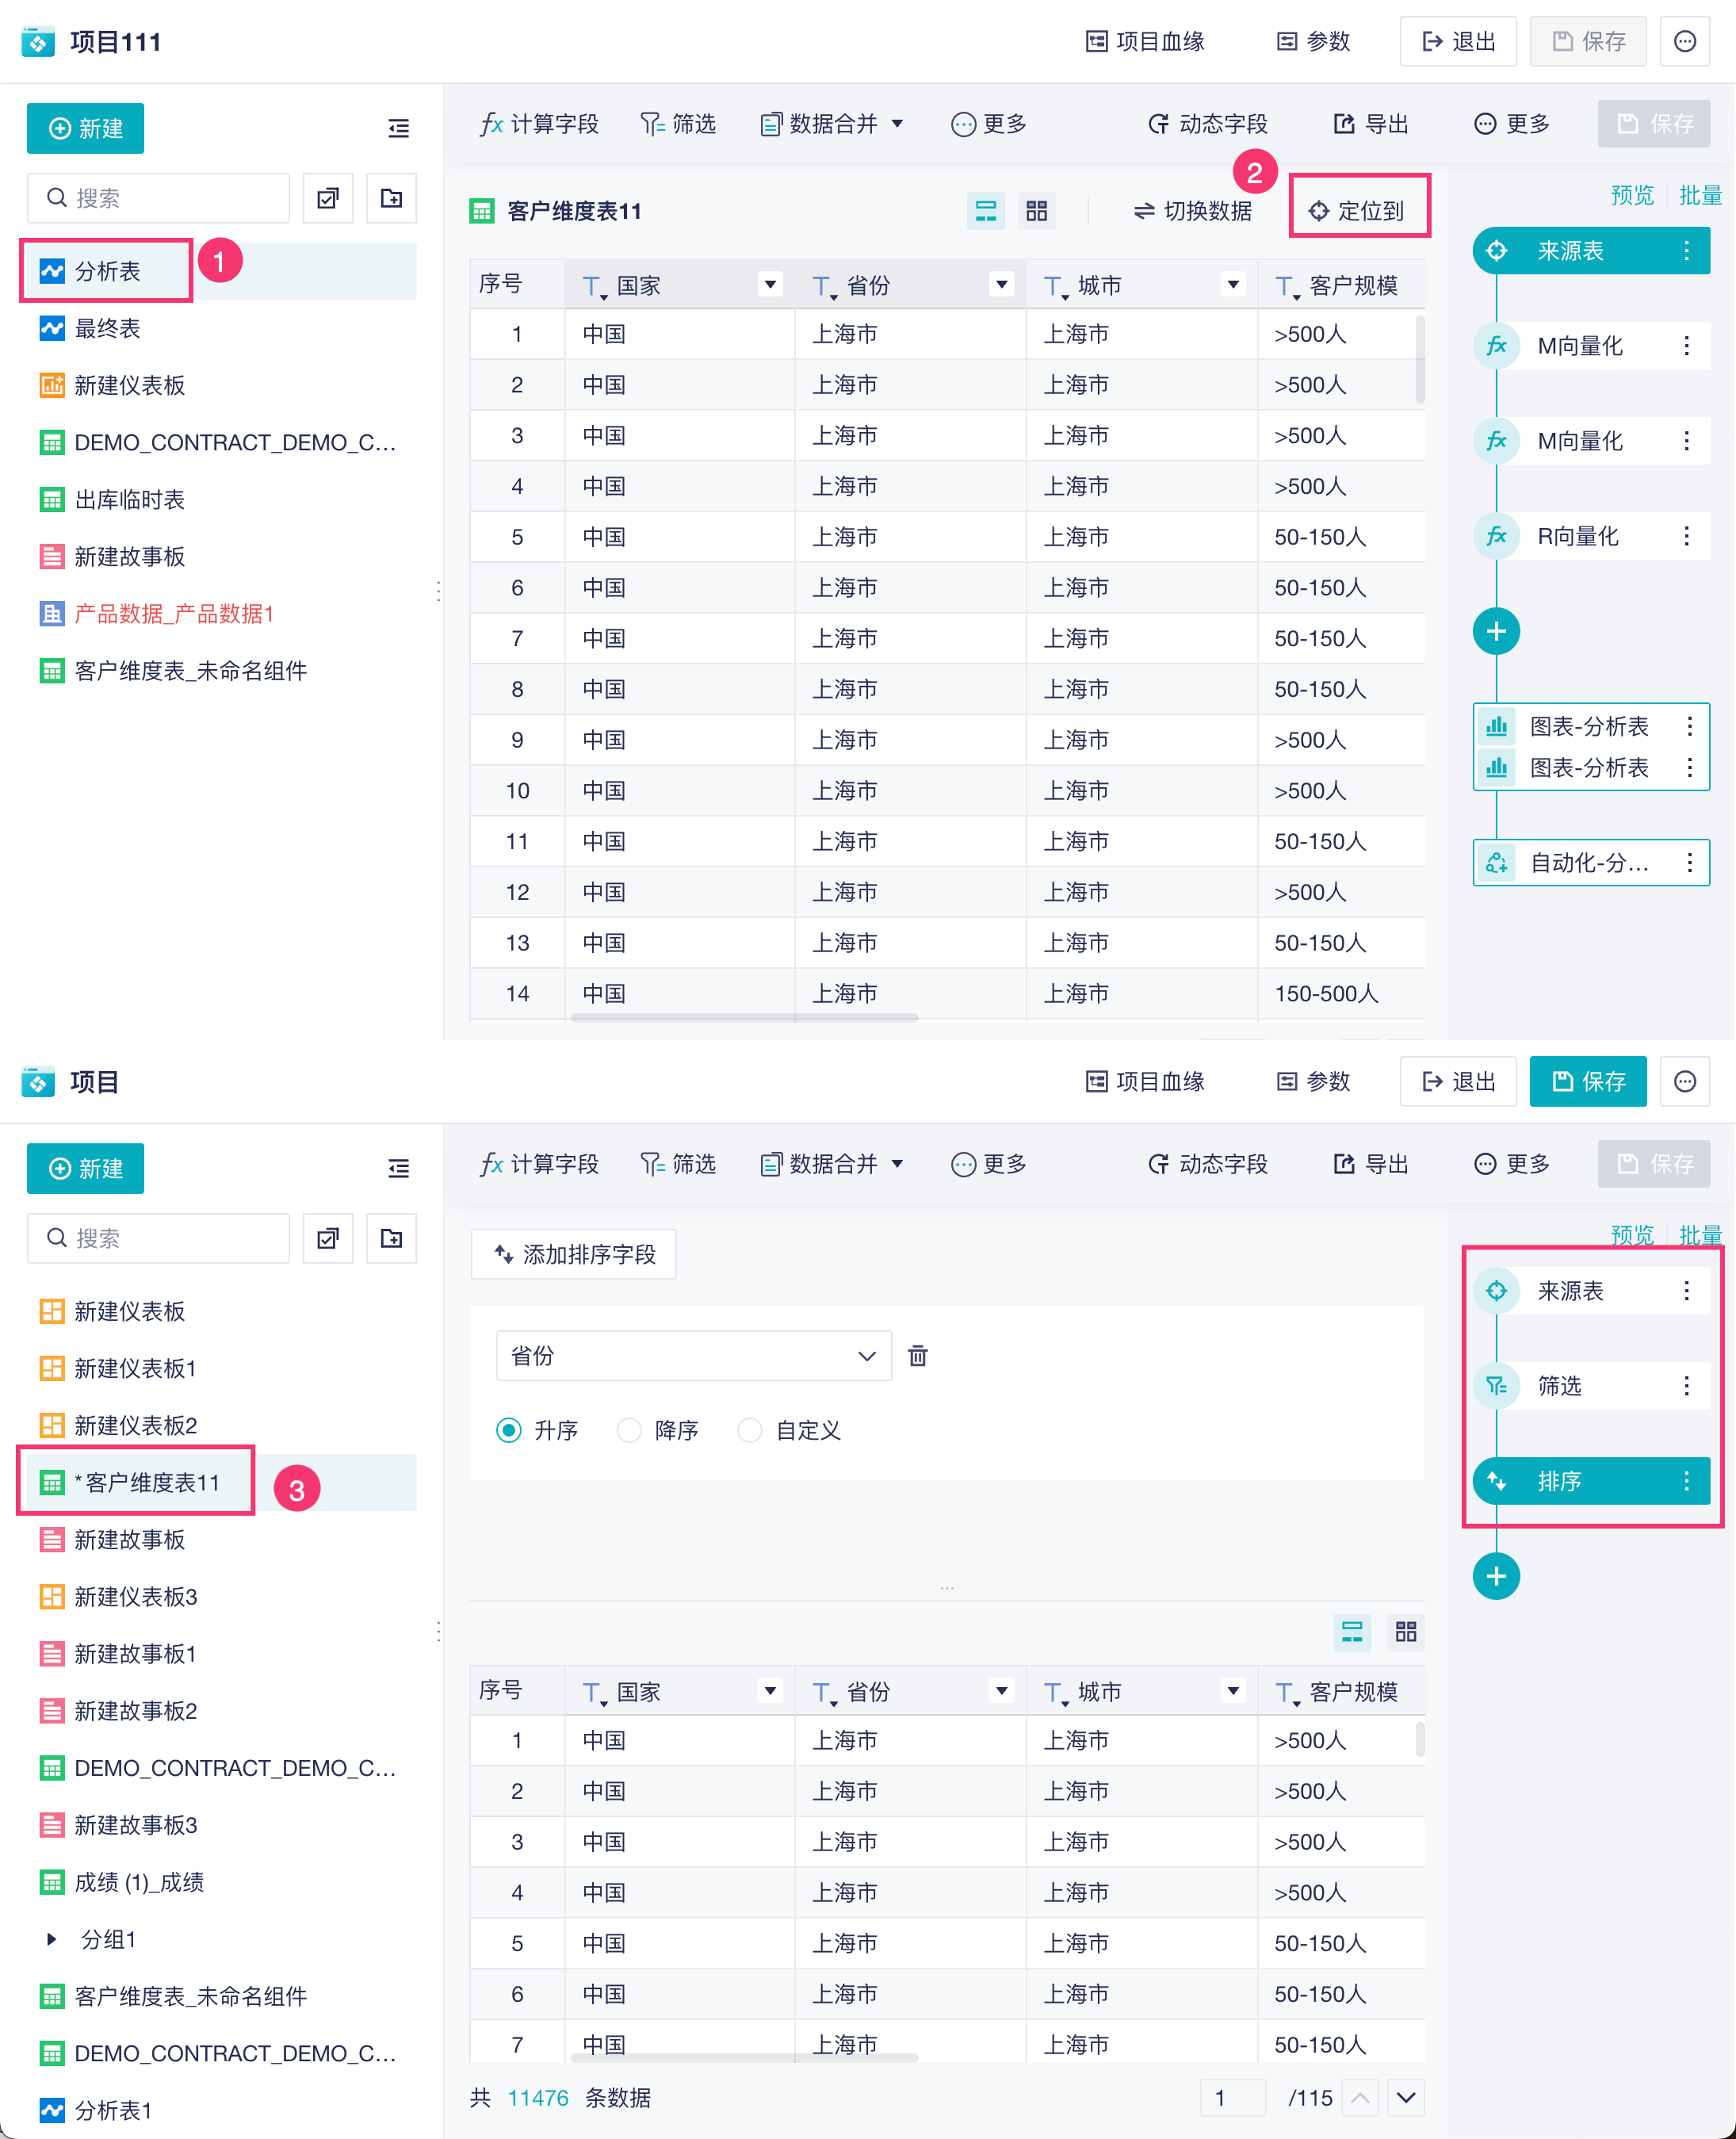Click the 定位到 button
This screenshot has width=1736, height=2139.
(1358, 211)
